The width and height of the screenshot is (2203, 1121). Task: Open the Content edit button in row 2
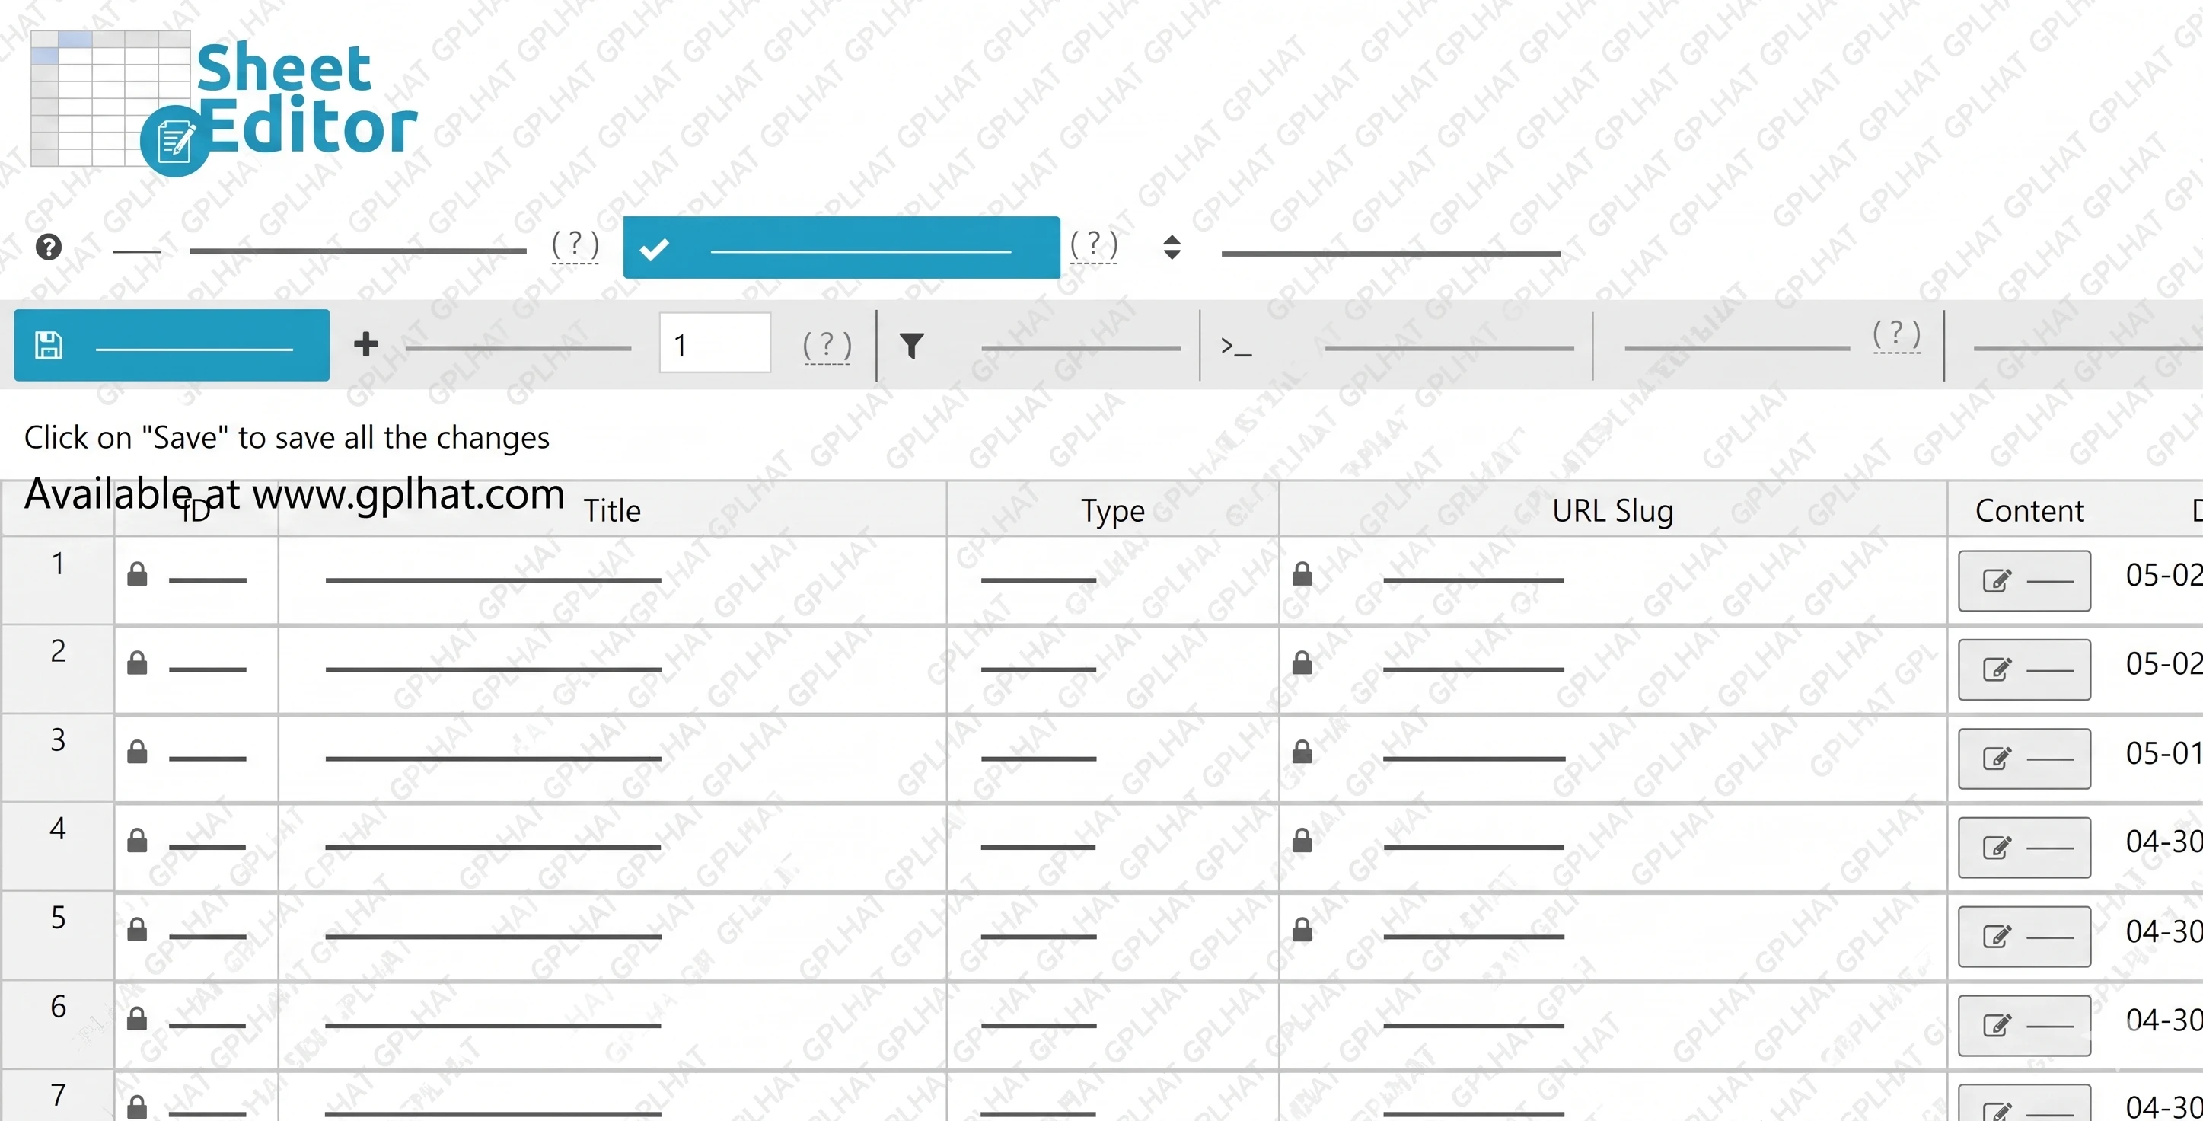pyautogui.click(x=2024, y=670)
